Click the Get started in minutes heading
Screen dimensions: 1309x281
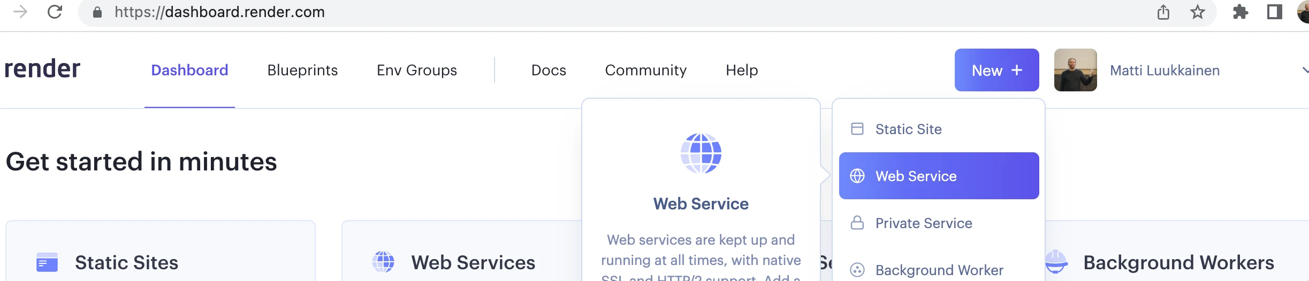point(141,161)
